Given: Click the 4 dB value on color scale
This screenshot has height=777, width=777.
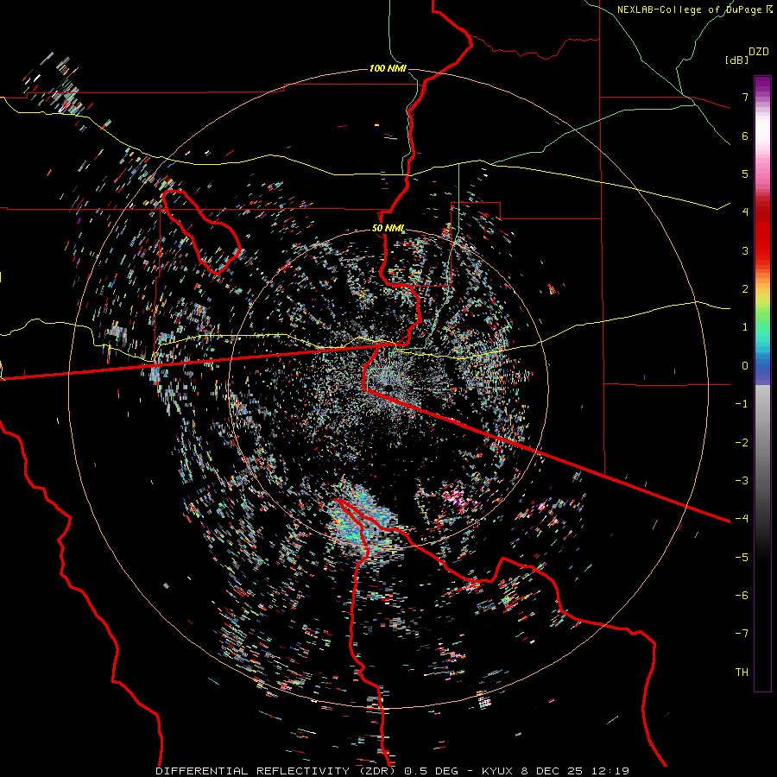Looking at the screenshot, I should [x=745, y=212].
